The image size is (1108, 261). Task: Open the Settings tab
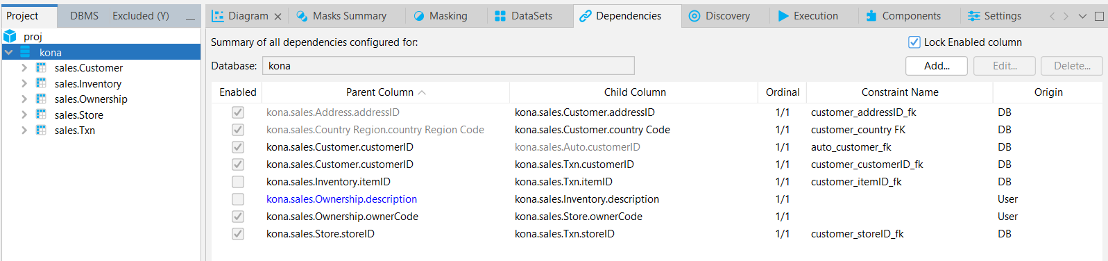pos(994,16)
